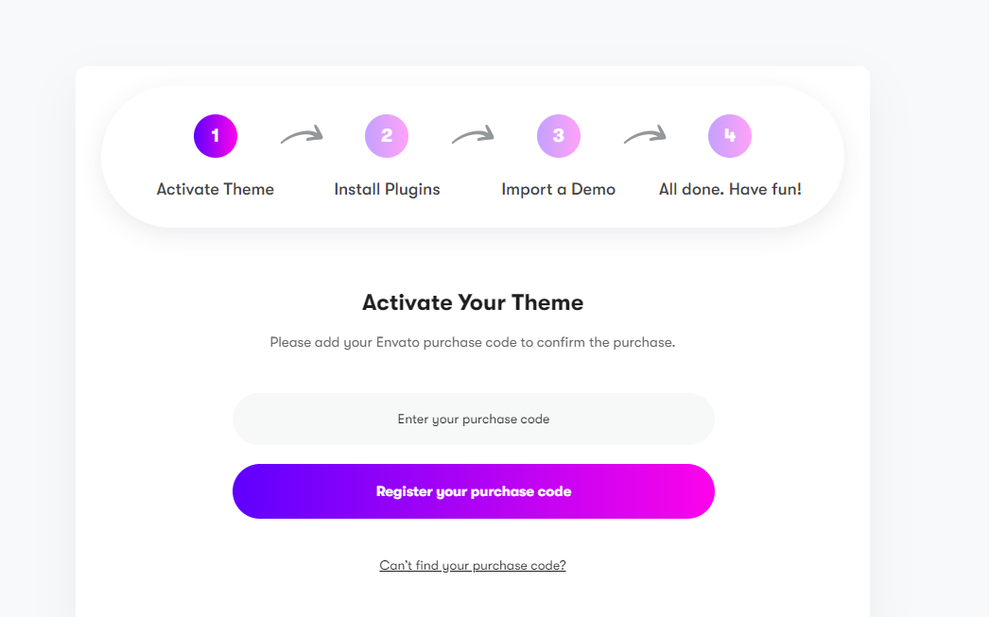989x617 pixels.
Task: Click the step 2 circle icon
Action: click(387, 136)
